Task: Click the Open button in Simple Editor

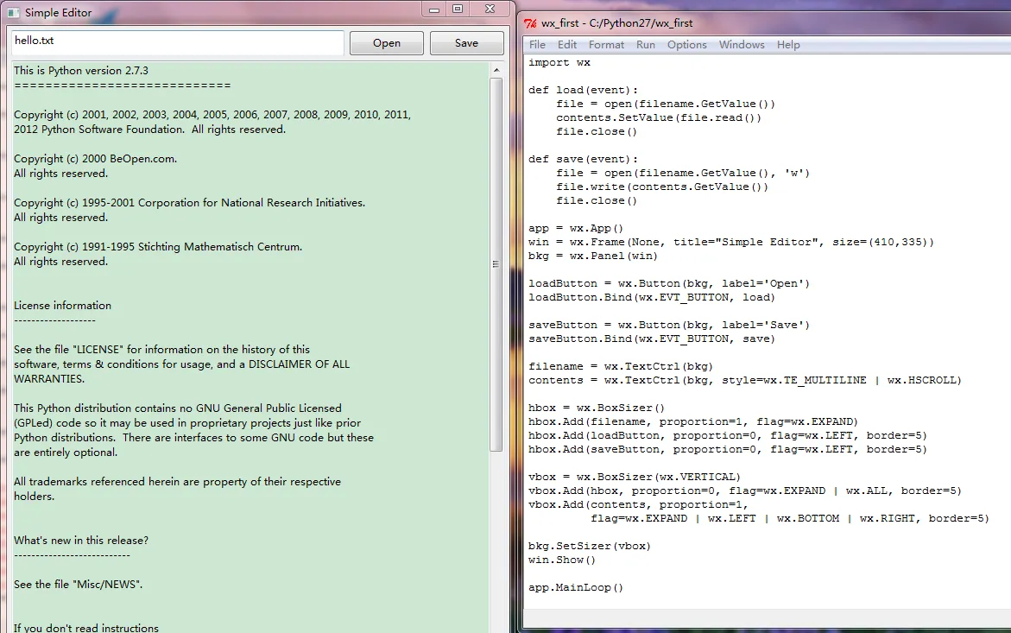Action: pyautogui.click(x=386, y=43)
